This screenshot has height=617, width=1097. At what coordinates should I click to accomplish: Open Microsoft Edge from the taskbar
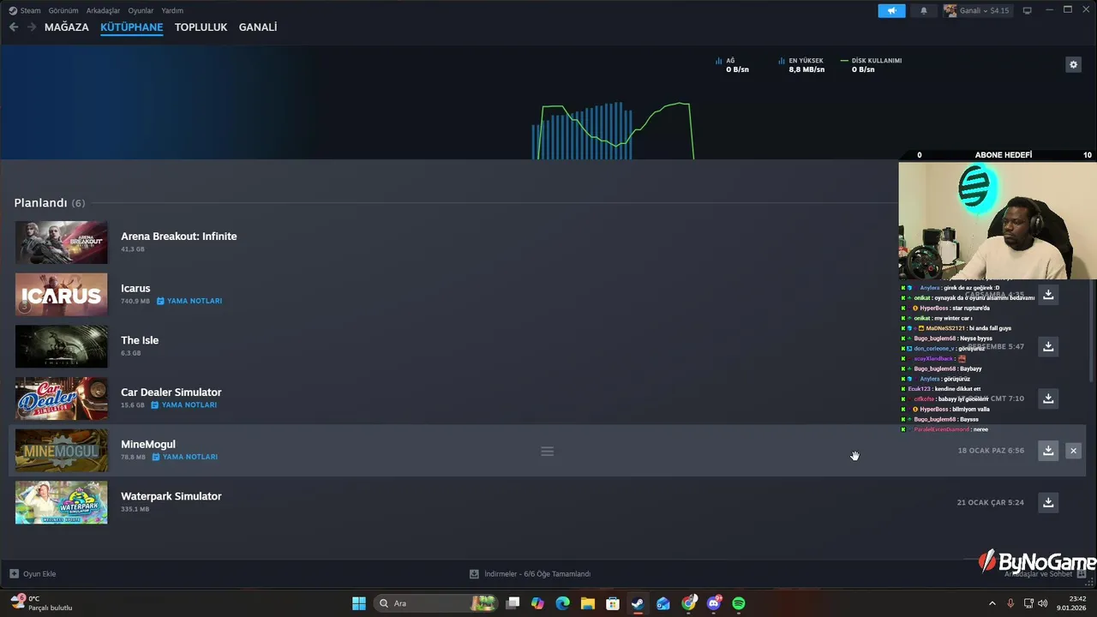562,603
